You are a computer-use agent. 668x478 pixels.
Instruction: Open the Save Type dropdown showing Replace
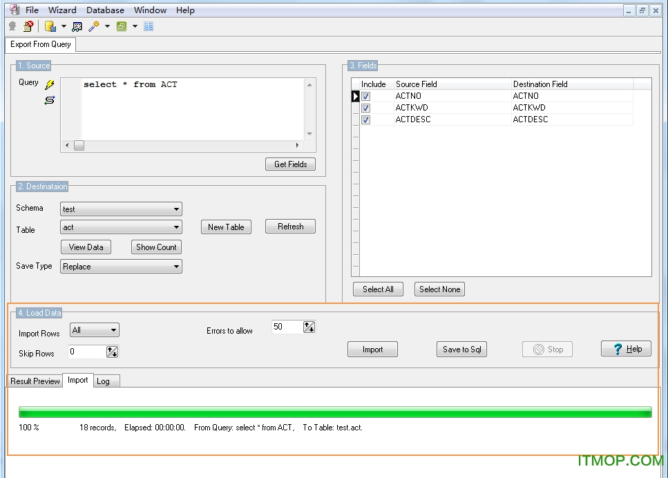pos(177,266)
